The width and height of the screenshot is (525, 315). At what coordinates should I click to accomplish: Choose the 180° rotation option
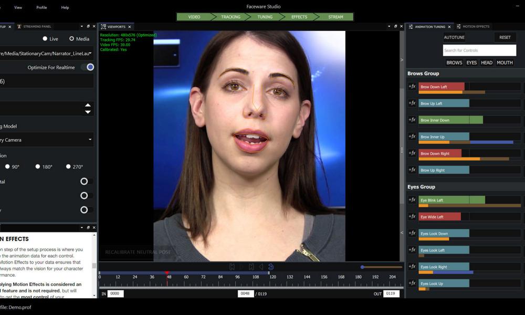pyautogui.click(x=38, y=166)
